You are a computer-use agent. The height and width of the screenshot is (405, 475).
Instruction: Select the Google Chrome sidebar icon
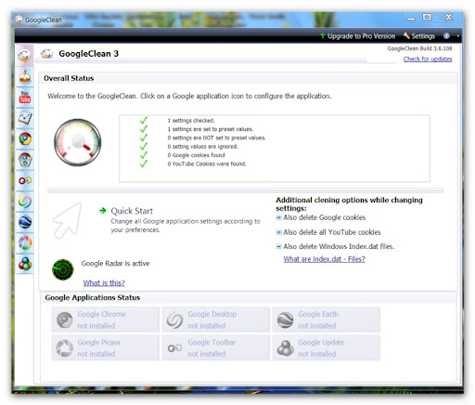(25, 139)
